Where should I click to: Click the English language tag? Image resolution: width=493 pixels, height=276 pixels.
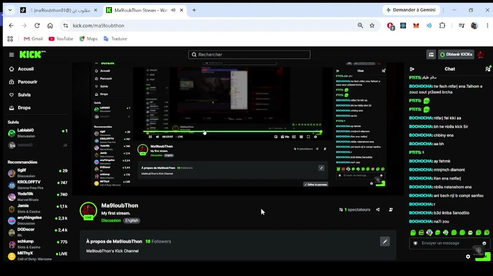[x=132, y=220]
